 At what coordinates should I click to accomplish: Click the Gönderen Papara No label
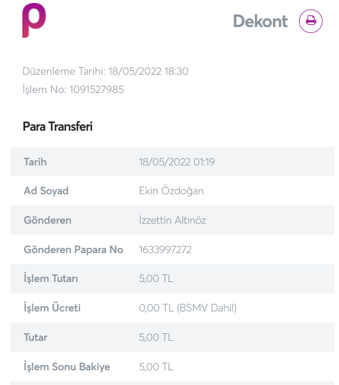pos(74,250)
